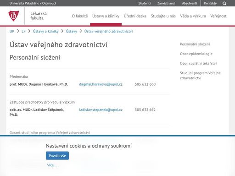Select phone number 585 632 662
The image size is (235, 176).
point(145,110)
